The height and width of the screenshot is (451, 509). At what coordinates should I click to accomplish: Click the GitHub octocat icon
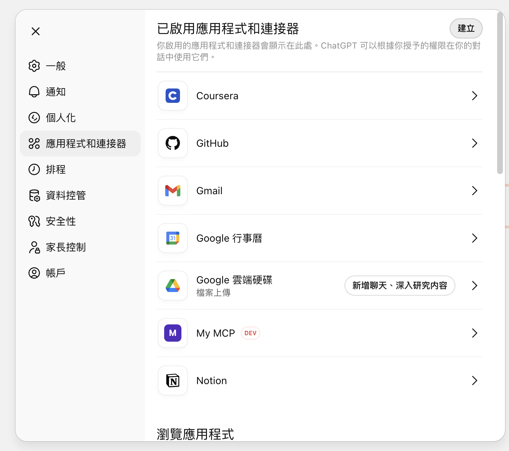[173, 143]
